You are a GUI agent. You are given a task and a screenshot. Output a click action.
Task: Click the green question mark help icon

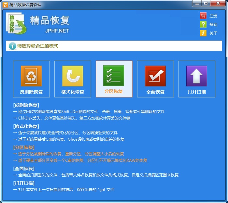[x=203, y=24]
